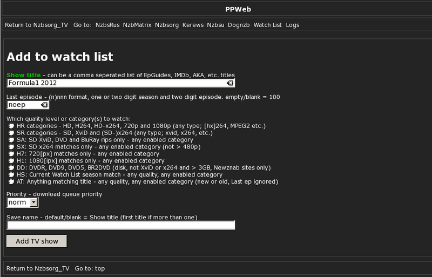Open the Dognzb navigation link
Viewport: 432px width, 277px height.
click(x=239, y=25)
